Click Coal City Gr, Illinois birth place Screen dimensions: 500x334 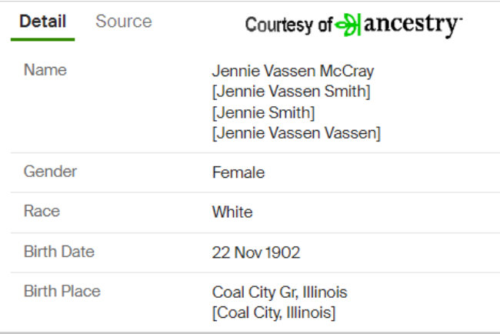(x=280, y=292)
